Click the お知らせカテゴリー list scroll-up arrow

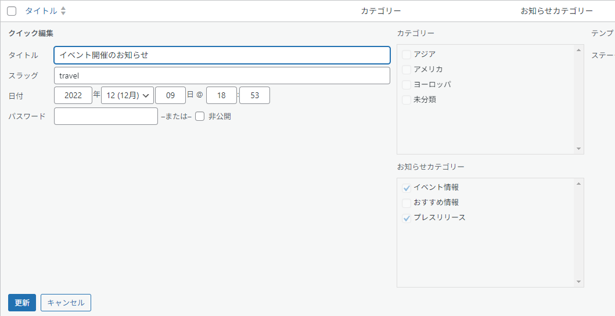(x=578, y=184)
